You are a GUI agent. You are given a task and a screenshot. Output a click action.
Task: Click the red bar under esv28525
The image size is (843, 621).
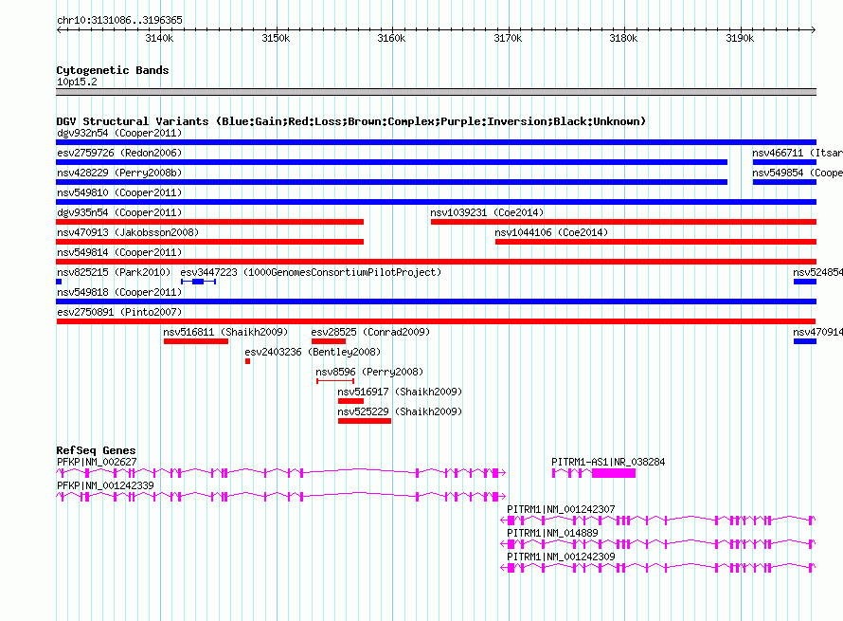point(329,341)
